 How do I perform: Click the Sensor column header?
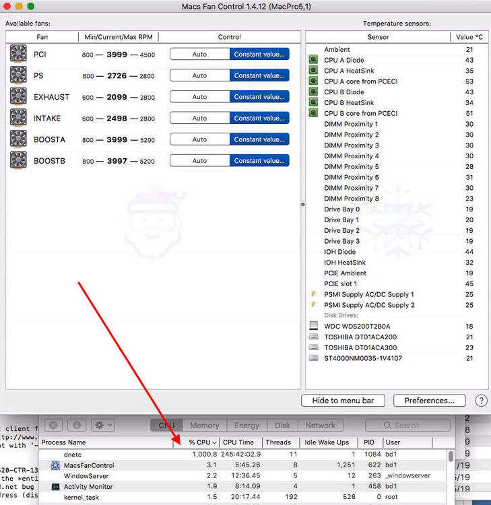(378, 37)
